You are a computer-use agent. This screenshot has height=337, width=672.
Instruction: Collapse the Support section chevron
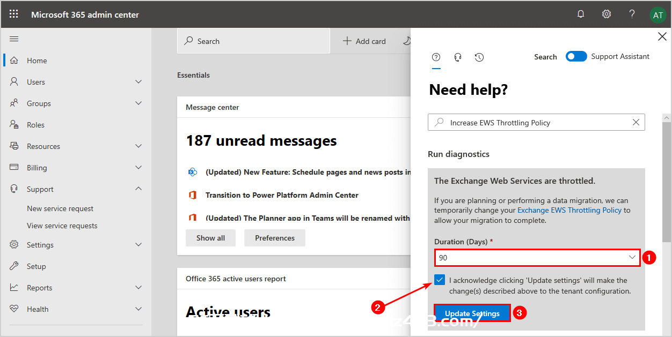(x=138, y=189)
